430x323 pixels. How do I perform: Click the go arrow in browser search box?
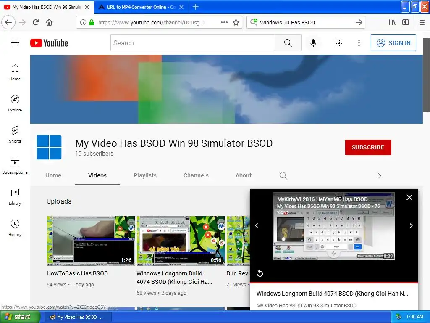[x=359, y=22]
